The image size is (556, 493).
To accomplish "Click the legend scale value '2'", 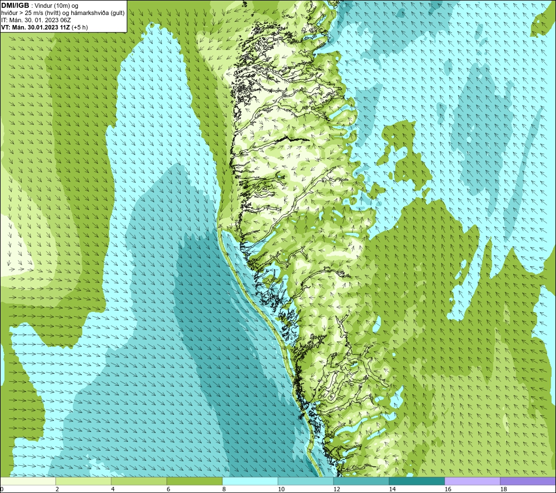I will (57, 490).
